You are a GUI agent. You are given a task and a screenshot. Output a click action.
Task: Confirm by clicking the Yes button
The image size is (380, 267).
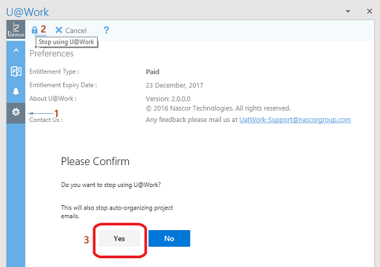pos(120,238)
